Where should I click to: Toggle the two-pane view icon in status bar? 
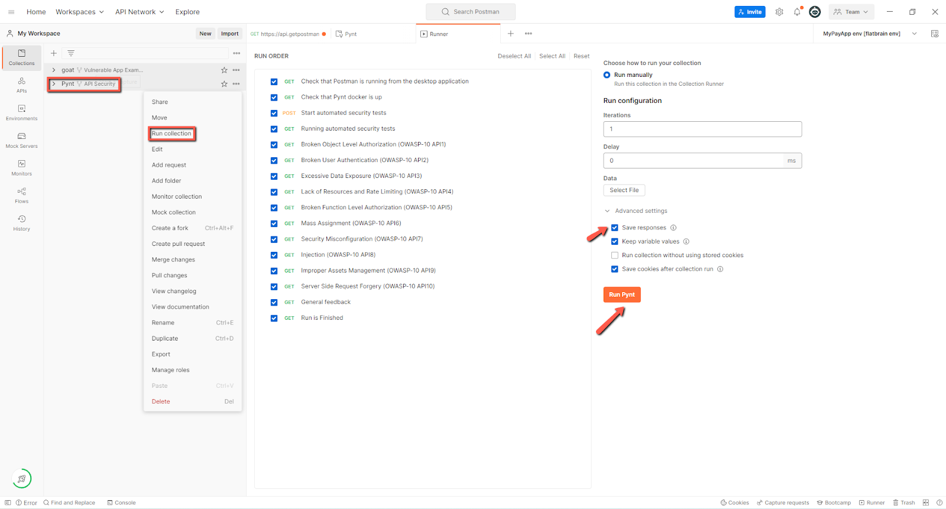[926, 502]
